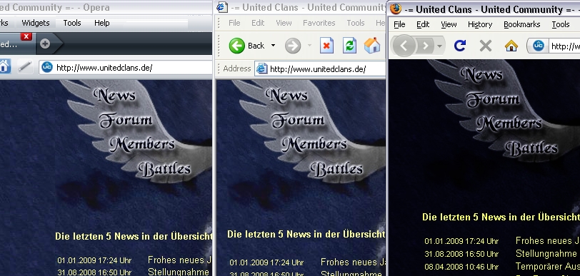Viewport: 580px width, 276px height.
Task: Open the Edit menu in Internet Explorer
Action: (x=258, y=23)
